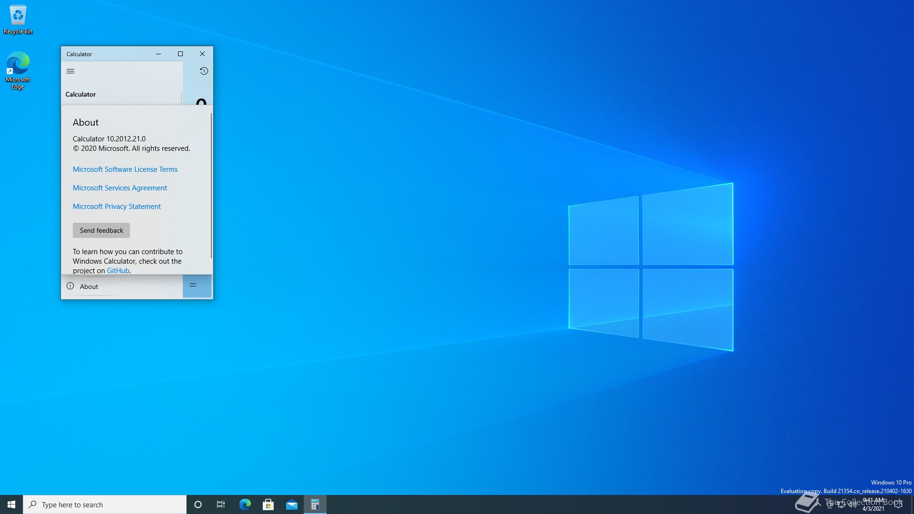Click the Calculator version text 10.2012.21.0
Viewport: 914px width, 514px height.
pos(109,139)
